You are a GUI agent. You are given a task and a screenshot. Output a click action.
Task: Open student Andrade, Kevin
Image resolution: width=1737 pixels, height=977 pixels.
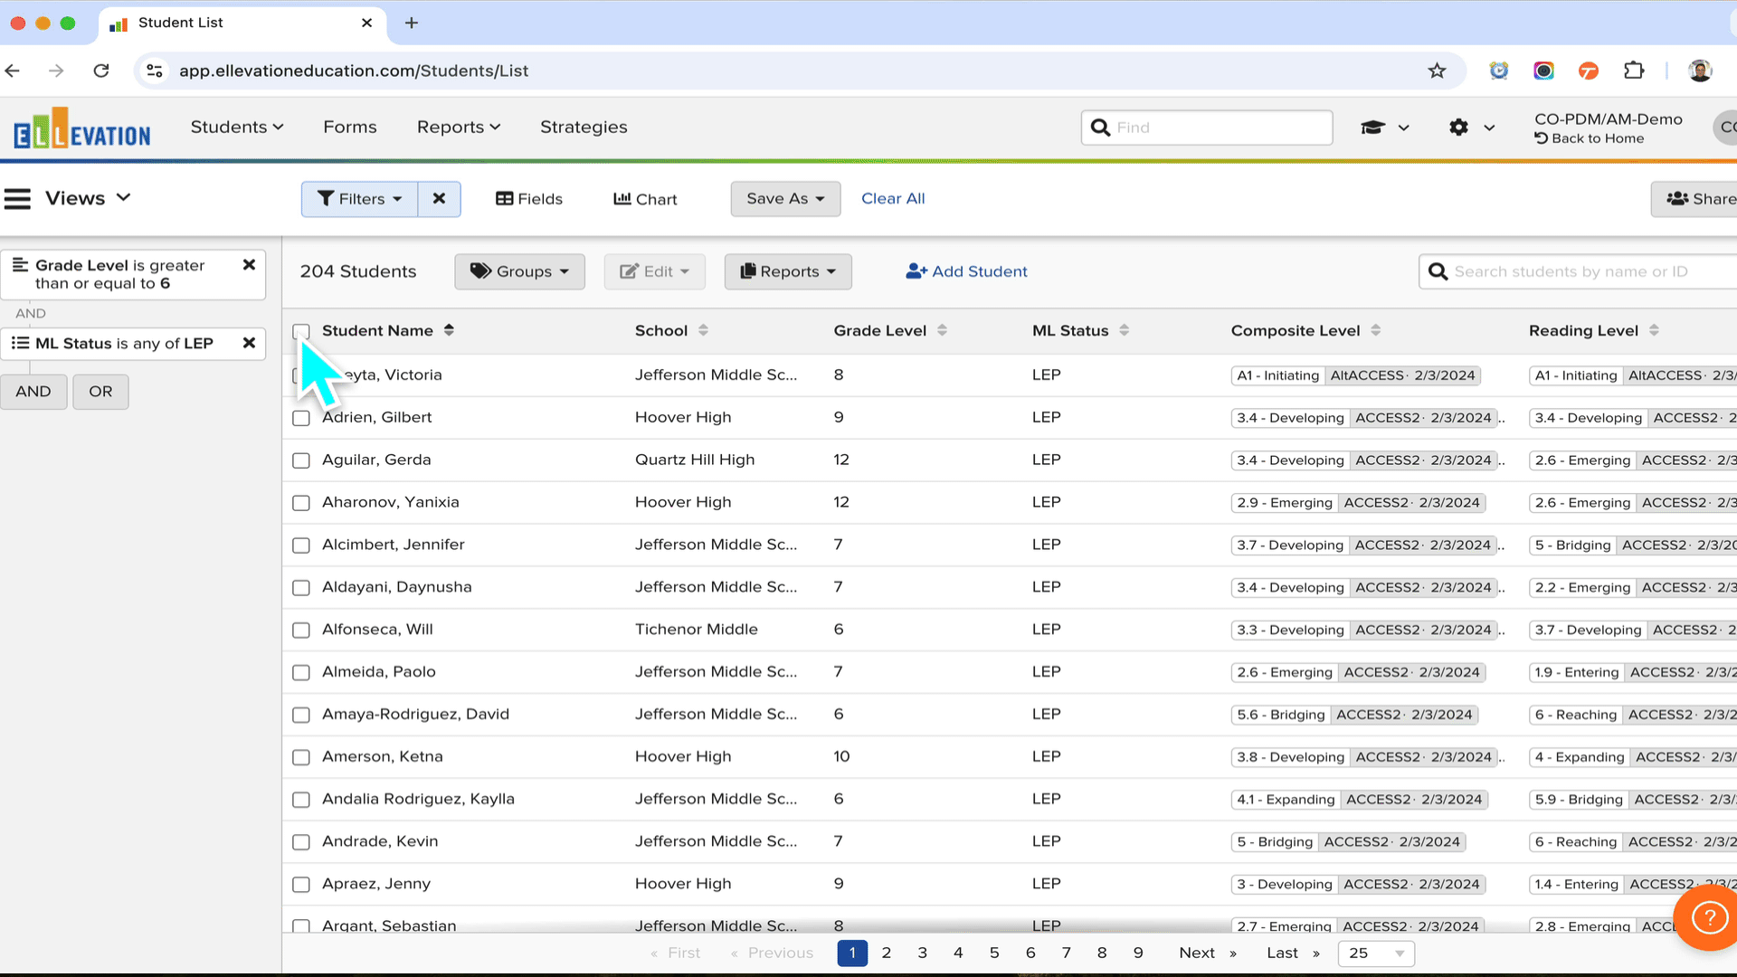coord(380,841)
